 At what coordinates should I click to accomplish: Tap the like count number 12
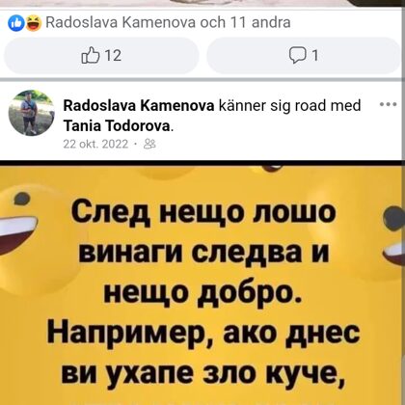coord(113,56)
